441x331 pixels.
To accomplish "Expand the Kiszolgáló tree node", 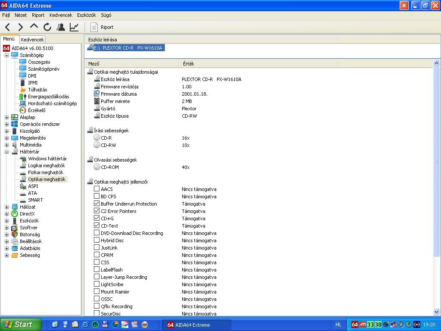I will tap(6, 131).
